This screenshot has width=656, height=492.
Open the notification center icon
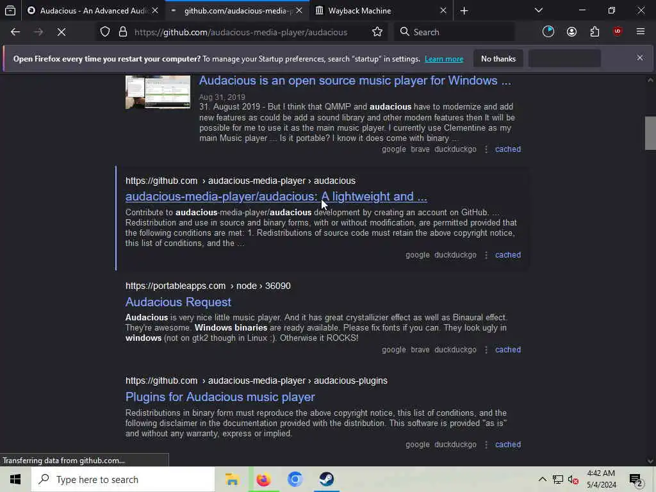coord(635,480)
